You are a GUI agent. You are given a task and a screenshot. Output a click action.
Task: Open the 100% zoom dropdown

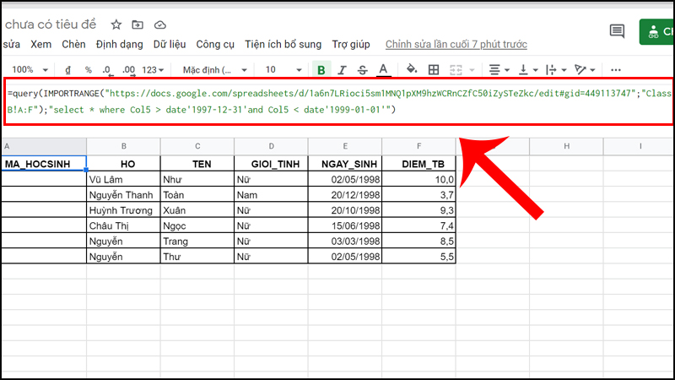tap(29, 69)
